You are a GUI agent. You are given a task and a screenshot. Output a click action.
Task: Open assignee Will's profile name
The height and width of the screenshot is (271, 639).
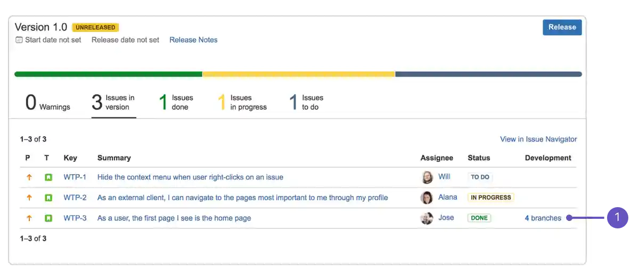[444, 177]
